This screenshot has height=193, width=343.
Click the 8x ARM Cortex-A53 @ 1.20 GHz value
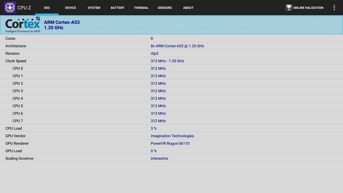click(177, 46)
